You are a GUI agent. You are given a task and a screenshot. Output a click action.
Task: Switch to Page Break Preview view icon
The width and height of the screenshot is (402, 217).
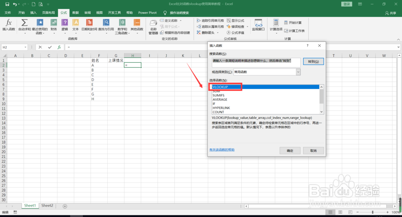350,212
